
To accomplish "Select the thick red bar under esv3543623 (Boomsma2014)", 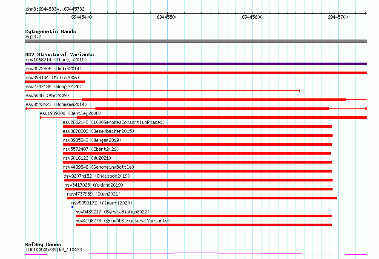I will coord(212,109).
